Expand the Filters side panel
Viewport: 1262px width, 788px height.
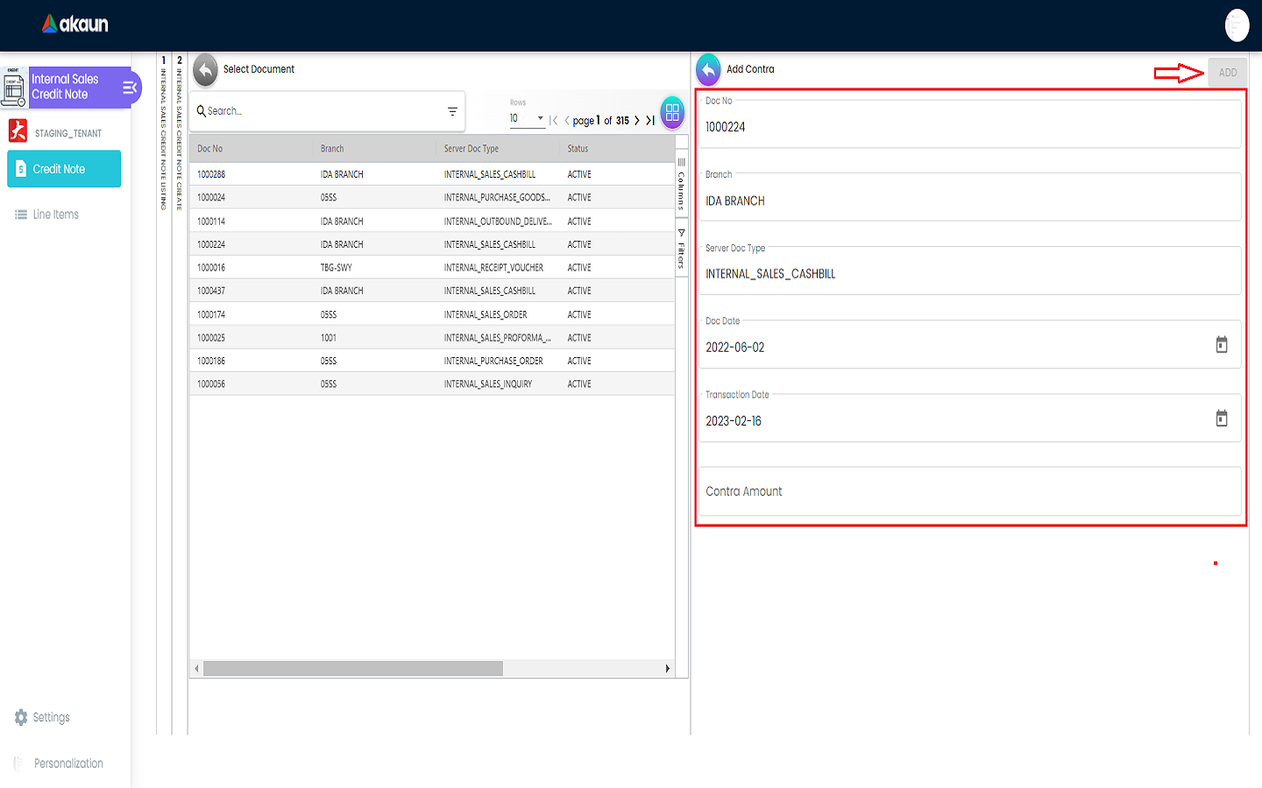coord(681,250)
